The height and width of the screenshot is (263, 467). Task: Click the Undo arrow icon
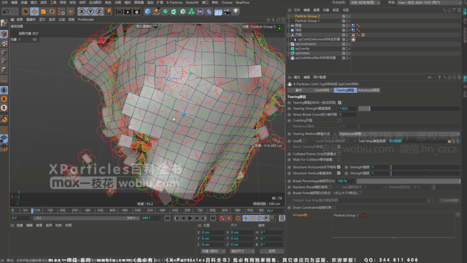click(5, 11)
